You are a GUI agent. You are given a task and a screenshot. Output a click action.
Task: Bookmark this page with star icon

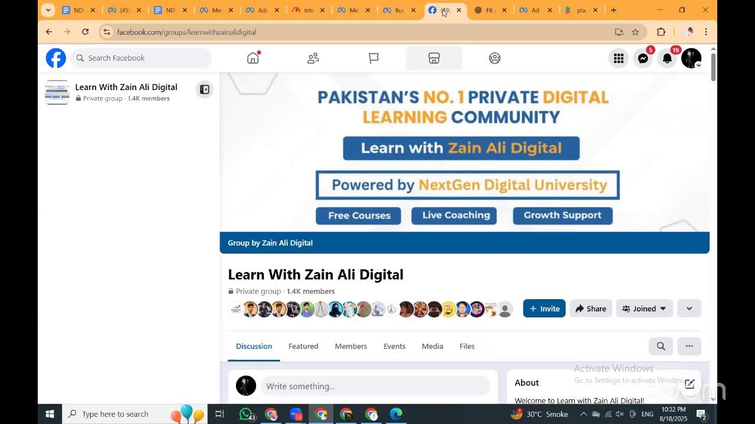635,32
